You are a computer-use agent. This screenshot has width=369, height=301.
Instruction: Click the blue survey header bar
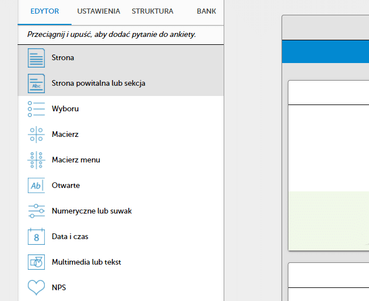pyautogui.click(x=325, y=52)
